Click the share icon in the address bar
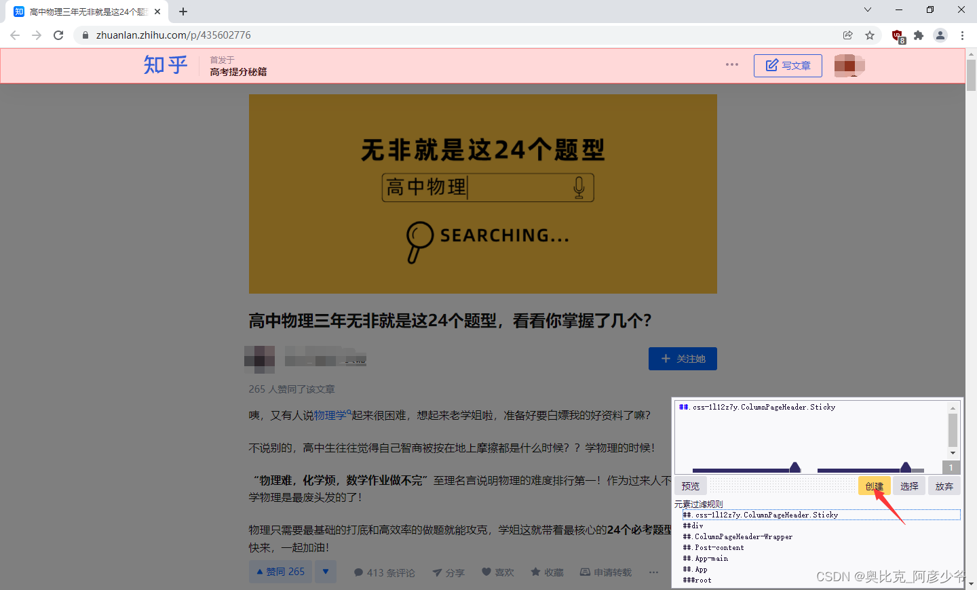The width and height of the screenshot is (977, 590). coord(847,35)
